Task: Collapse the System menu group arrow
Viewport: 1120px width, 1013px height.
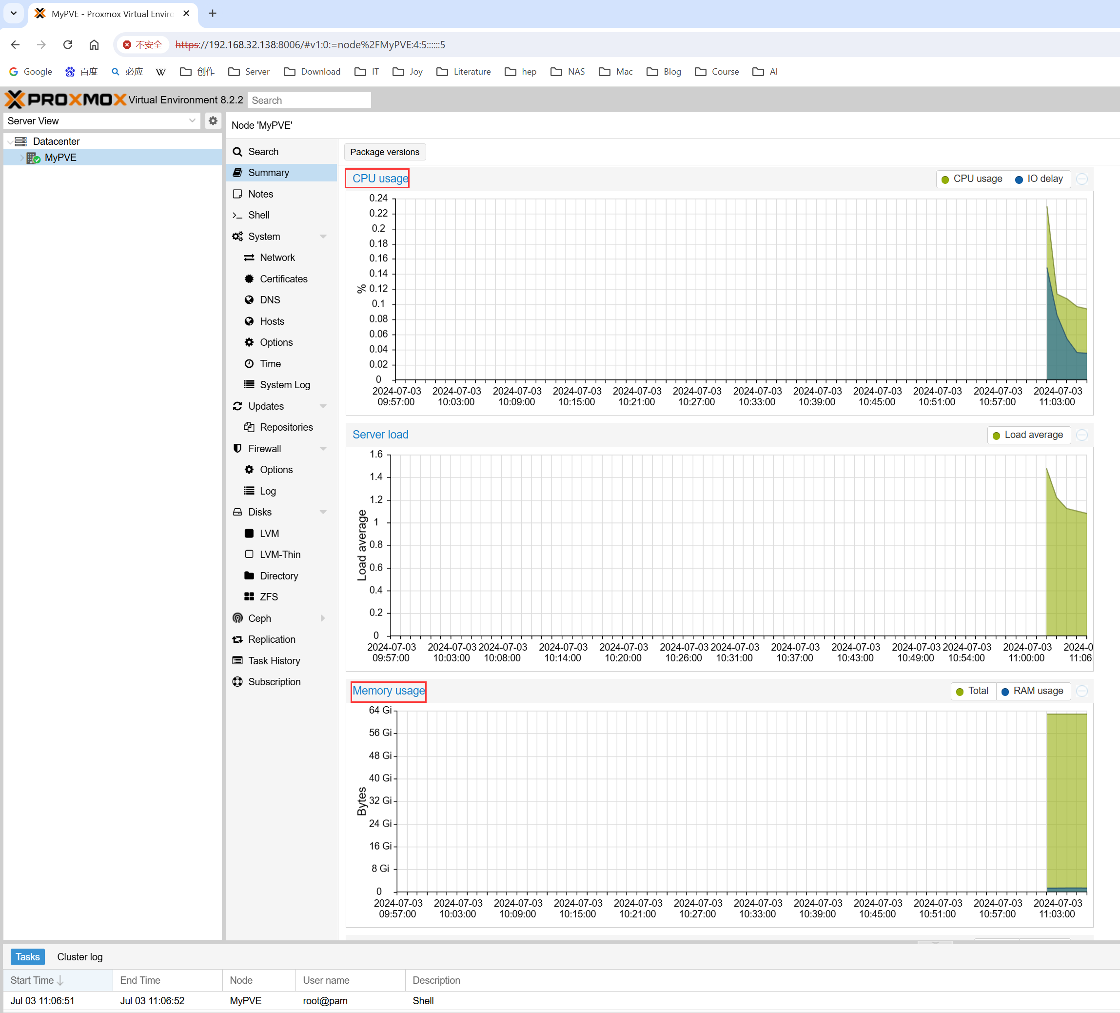Action: pyautogui.click(x=323, y=237)
